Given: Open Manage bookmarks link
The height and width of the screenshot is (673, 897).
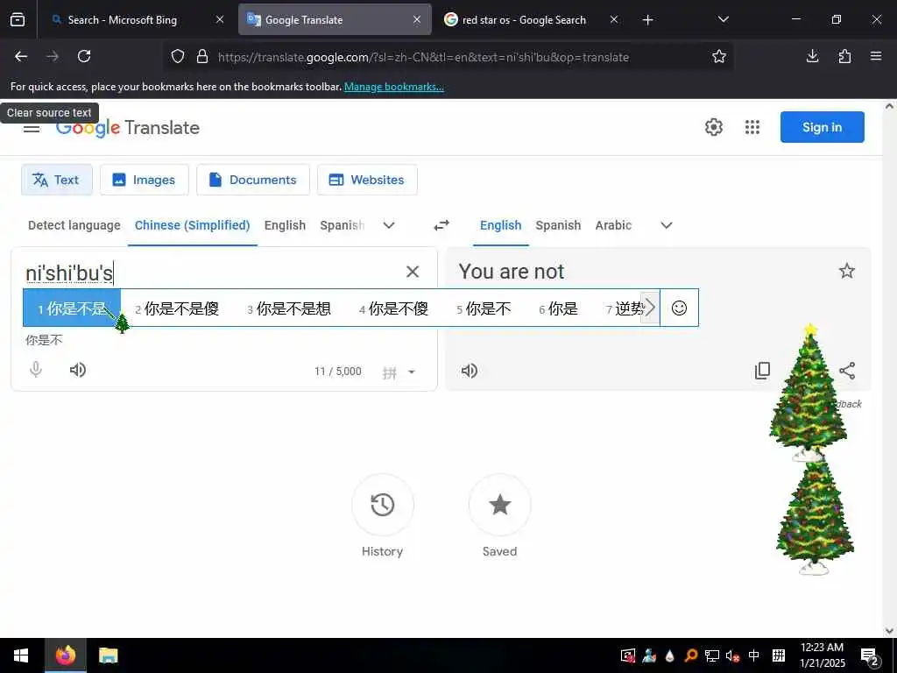Looking at the screenshot, I should point(393,87).
